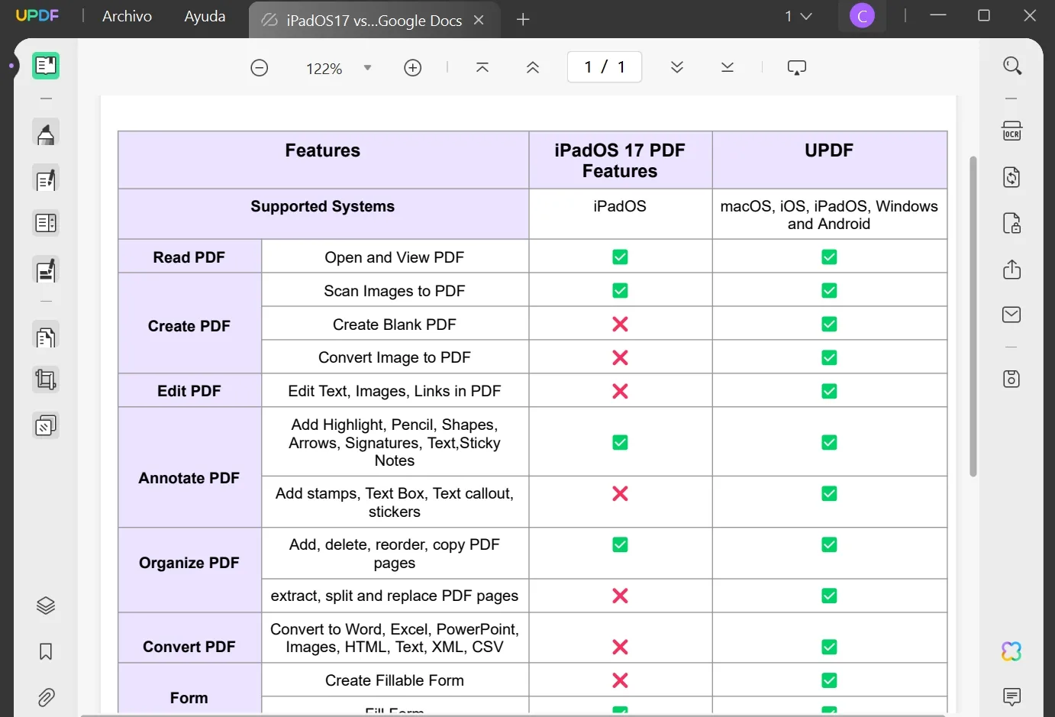This screenshot has width=1055, height=717.
Task: Open the Fill and Sign tool
Action: (46, 270)
